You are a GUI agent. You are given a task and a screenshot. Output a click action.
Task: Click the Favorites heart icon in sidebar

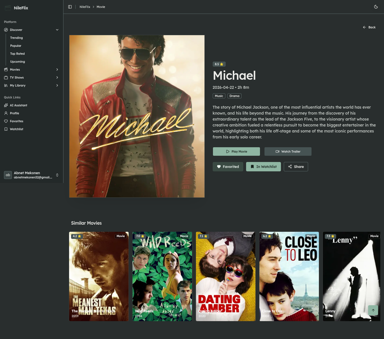click(x=6, y=121)
